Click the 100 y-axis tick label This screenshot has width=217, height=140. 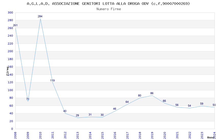(x=10, y=90)
